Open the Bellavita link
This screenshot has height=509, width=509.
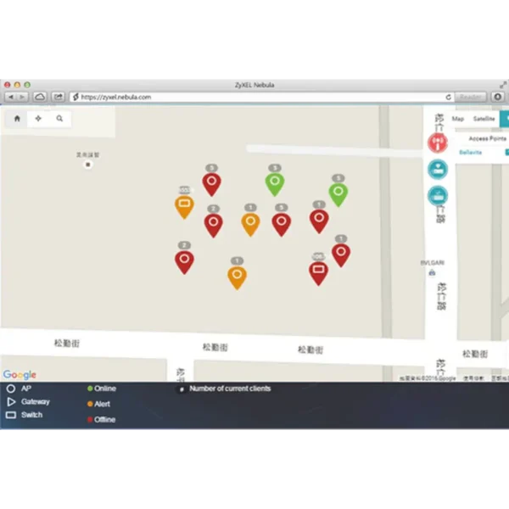tap(470, 152)
